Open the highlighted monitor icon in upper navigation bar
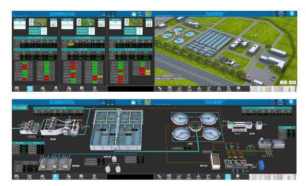Viewport: 306px width, 186px height. coord(30,89)
